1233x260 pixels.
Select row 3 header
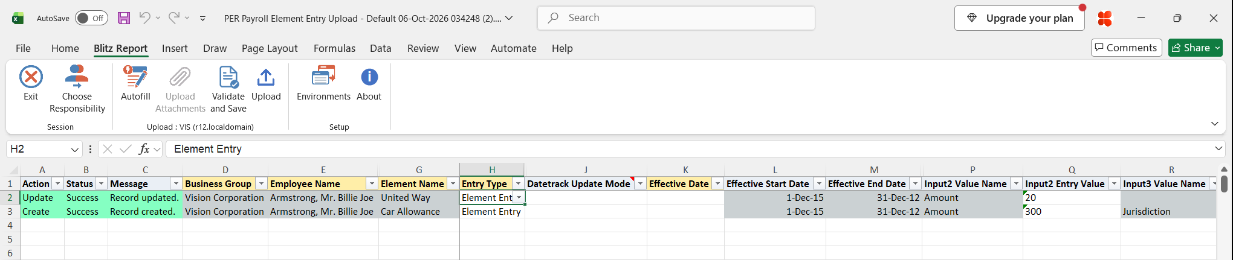(10, 212)
